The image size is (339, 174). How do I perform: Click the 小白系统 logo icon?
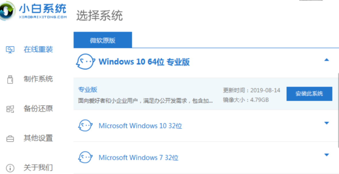7,12
